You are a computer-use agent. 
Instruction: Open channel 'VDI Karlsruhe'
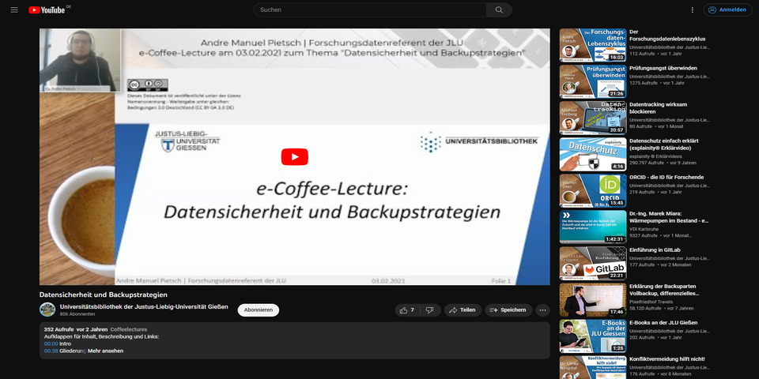pos(644,229)
